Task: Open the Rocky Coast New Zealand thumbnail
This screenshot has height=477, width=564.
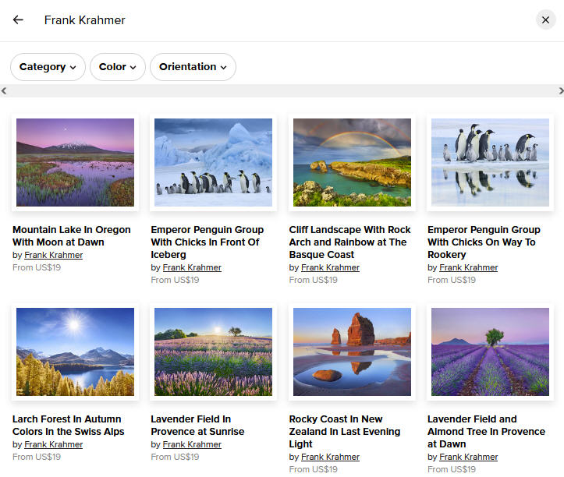Action: point(352,352)
